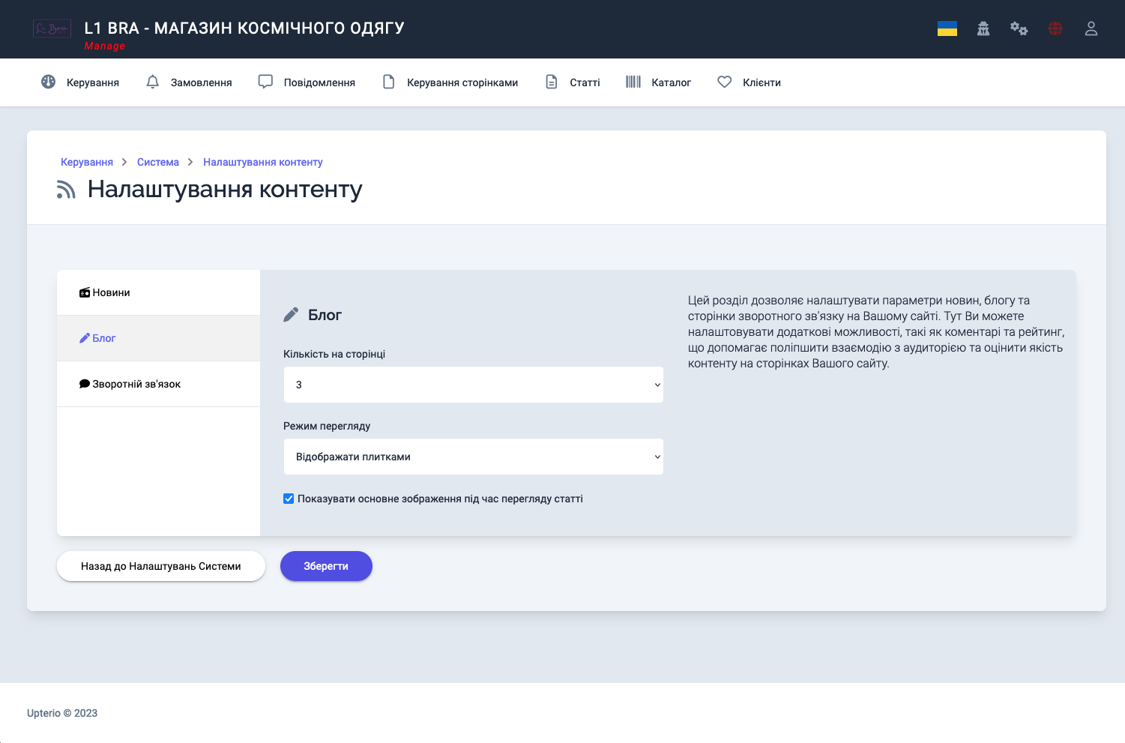This screenshot has height=743, width=1125.
Task: Open the Режим перегляду dropdown
Action: 474,457
